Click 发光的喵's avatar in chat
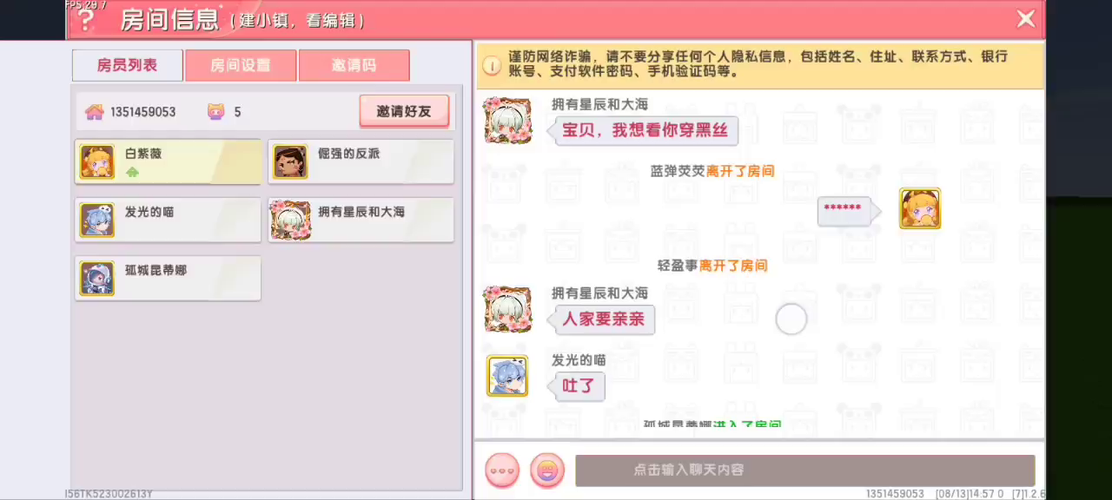The image size is (1112, 500). (x=507, y=376)
